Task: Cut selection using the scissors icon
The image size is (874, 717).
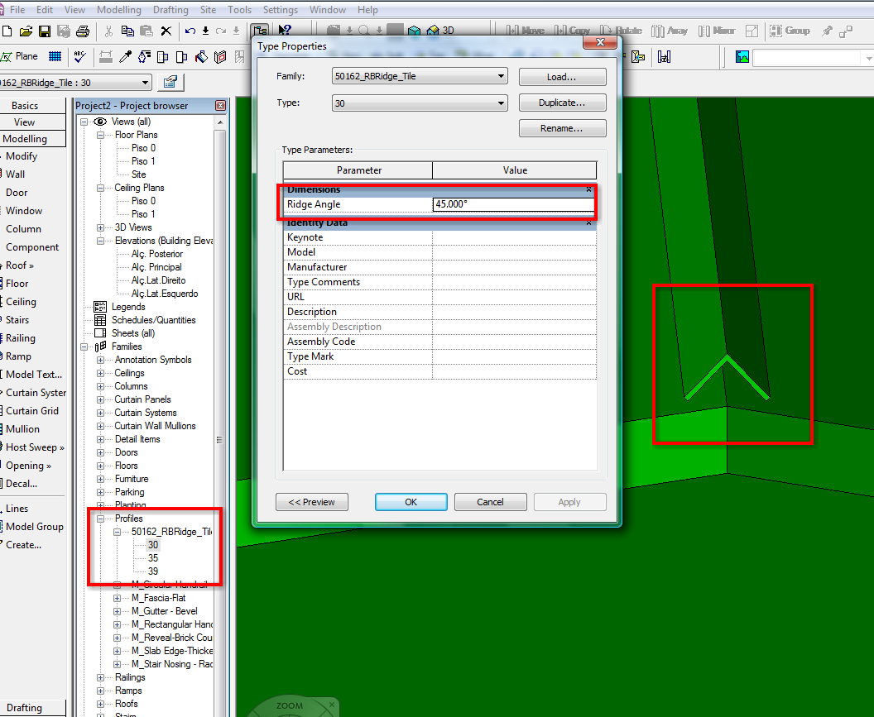Action: [108, 31]
